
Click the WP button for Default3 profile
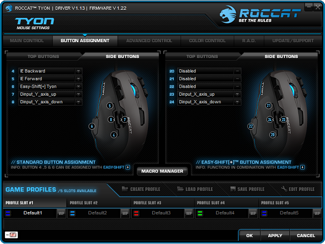pyautogui.click(x=189, y=213)
